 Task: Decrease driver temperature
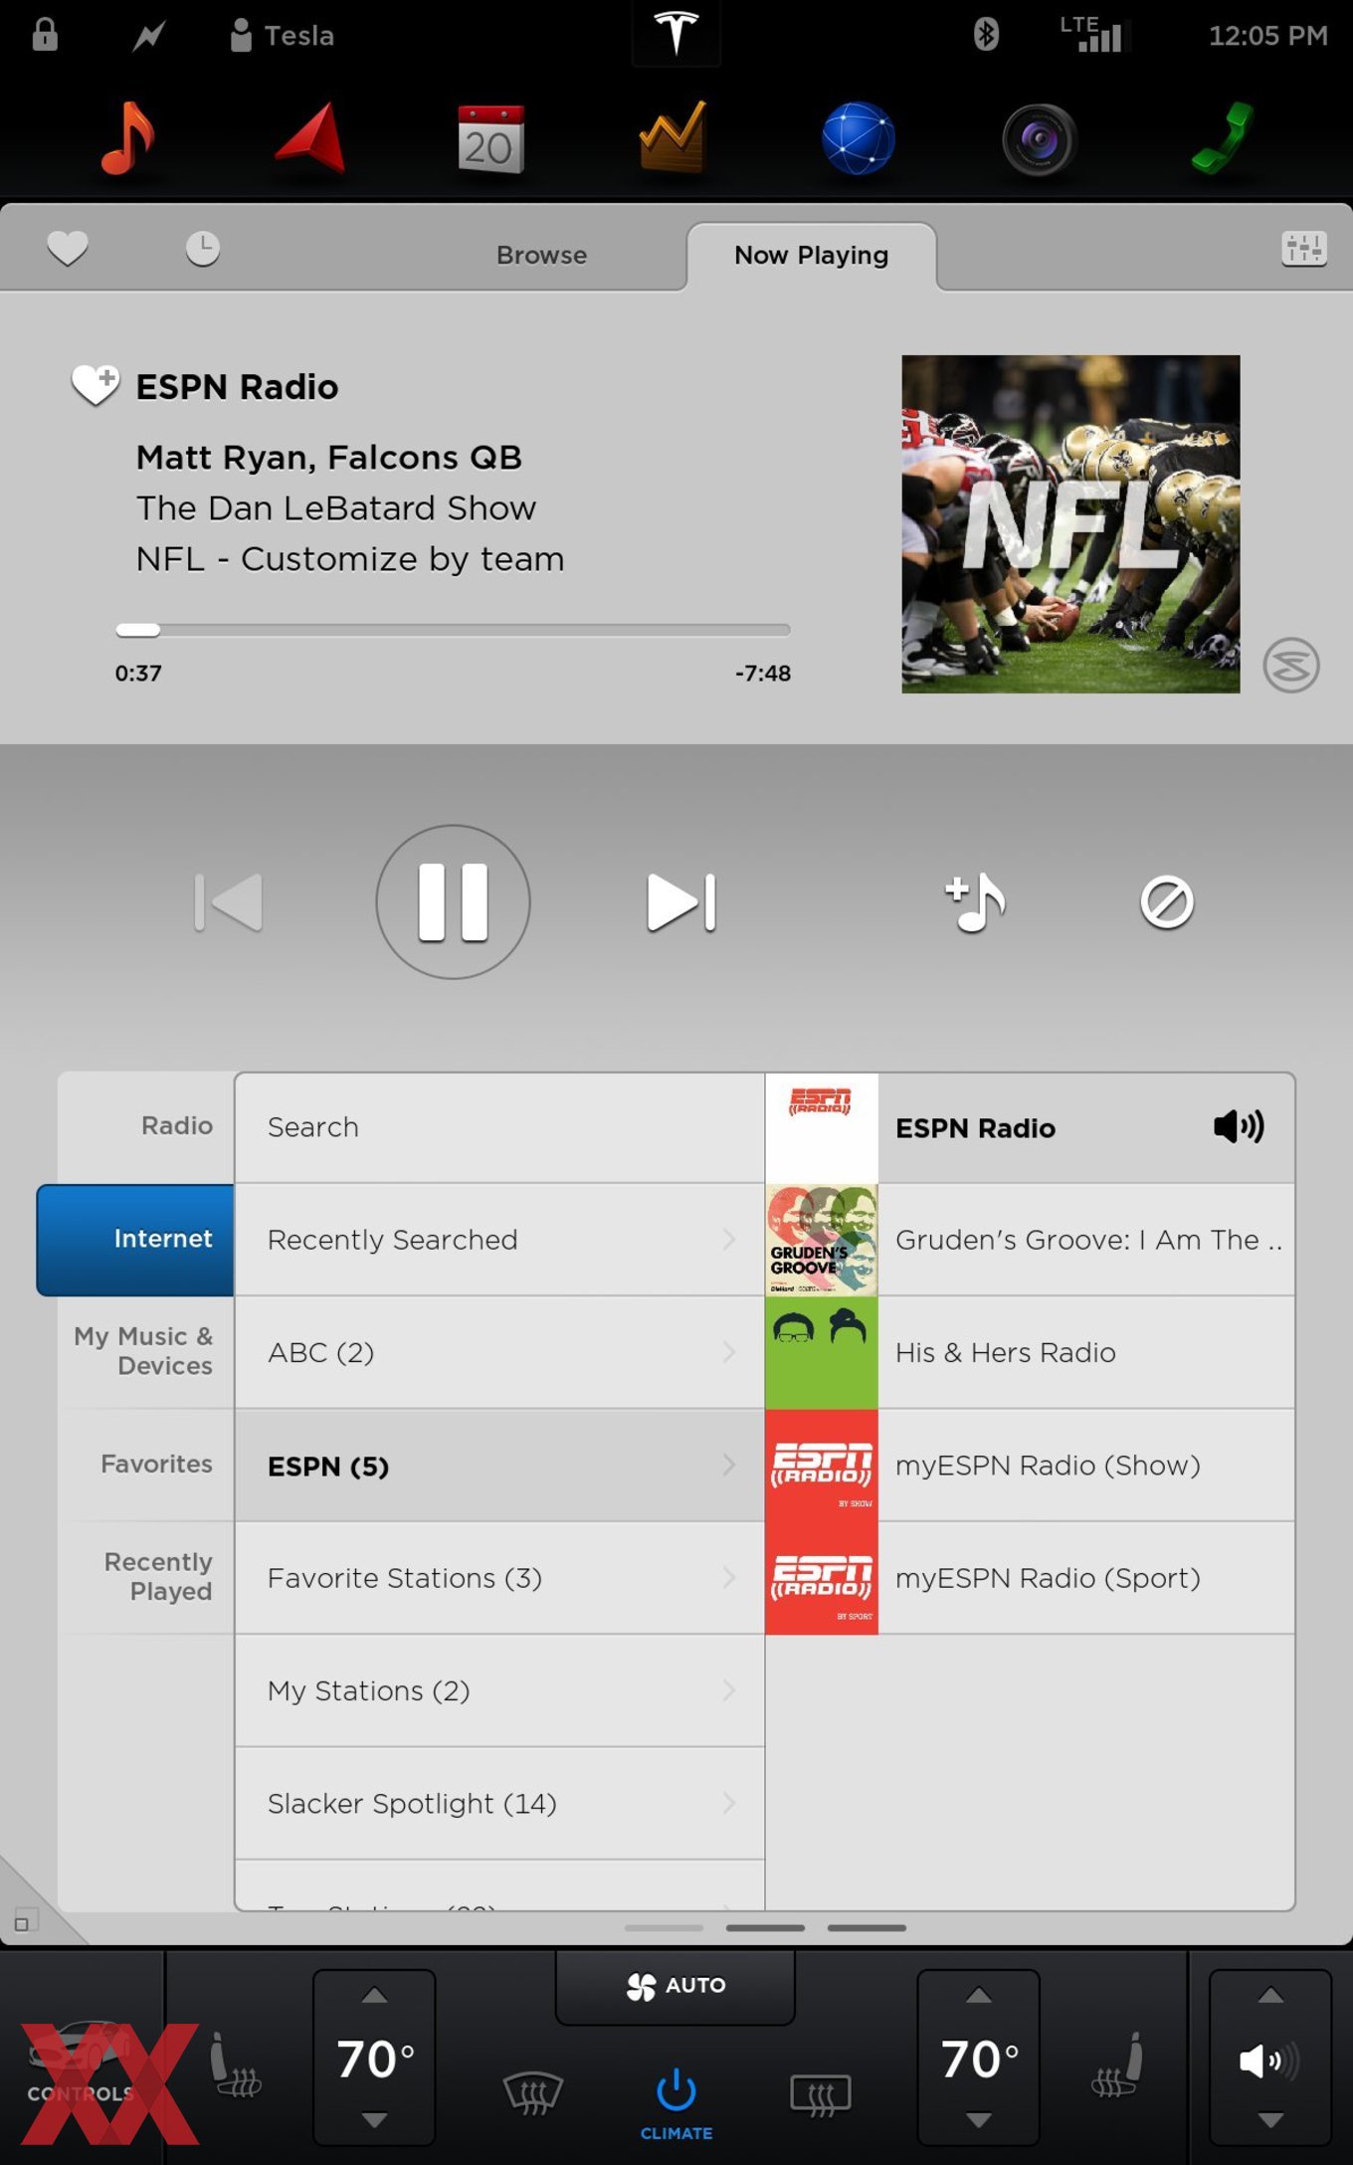374,2120
